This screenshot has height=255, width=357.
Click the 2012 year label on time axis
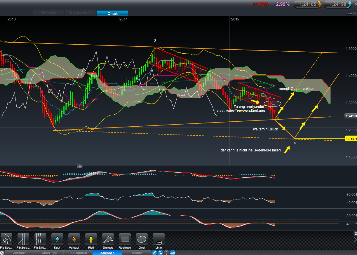click(235, 19)
